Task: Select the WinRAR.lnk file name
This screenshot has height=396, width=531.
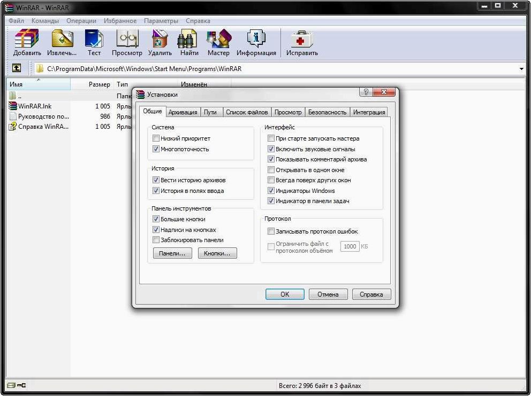Action: (35, 106)
